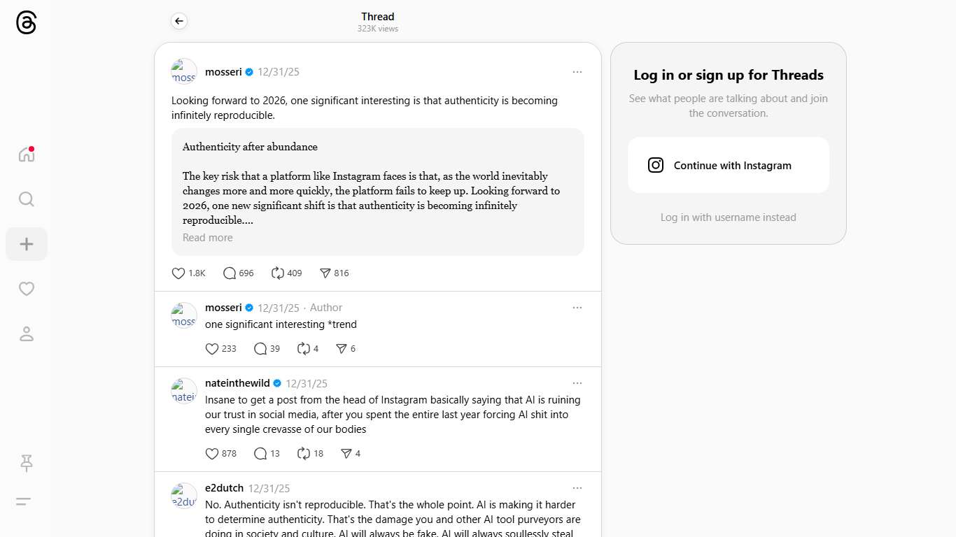
Task: Open the more options menu on mosseri's main post
Action: (x=577, y=72)
